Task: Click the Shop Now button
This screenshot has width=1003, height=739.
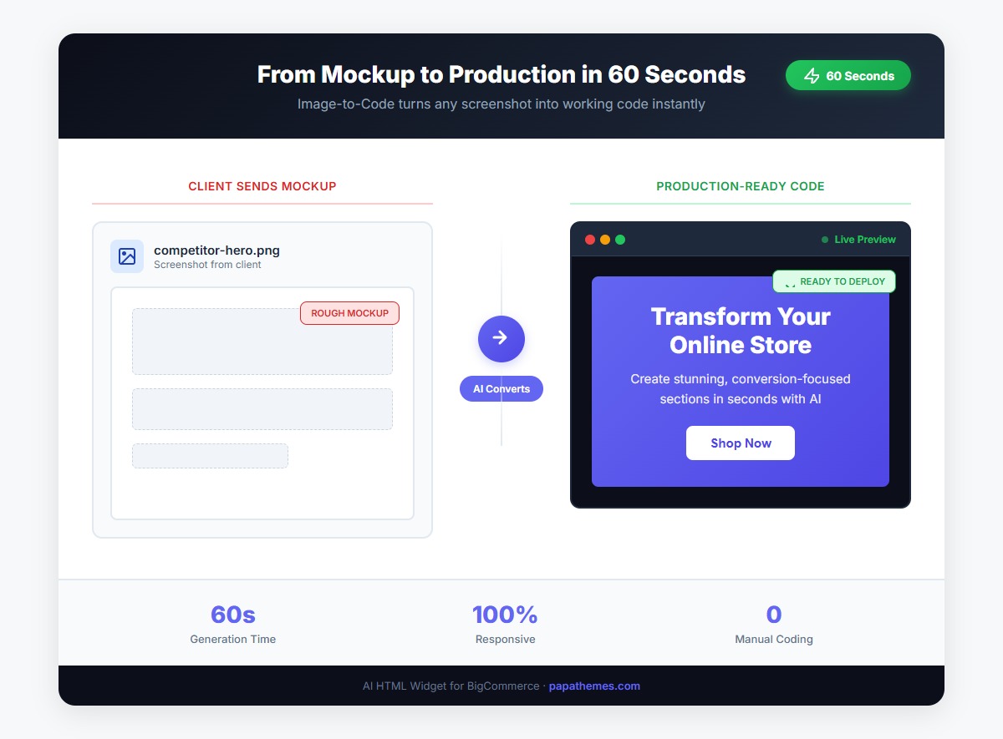Action: point(740,443)
